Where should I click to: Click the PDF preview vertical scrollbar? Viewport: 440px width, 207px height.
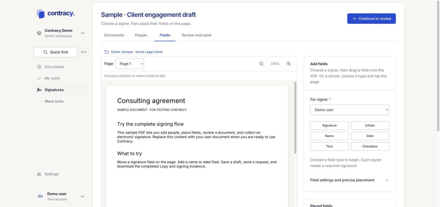295,117
